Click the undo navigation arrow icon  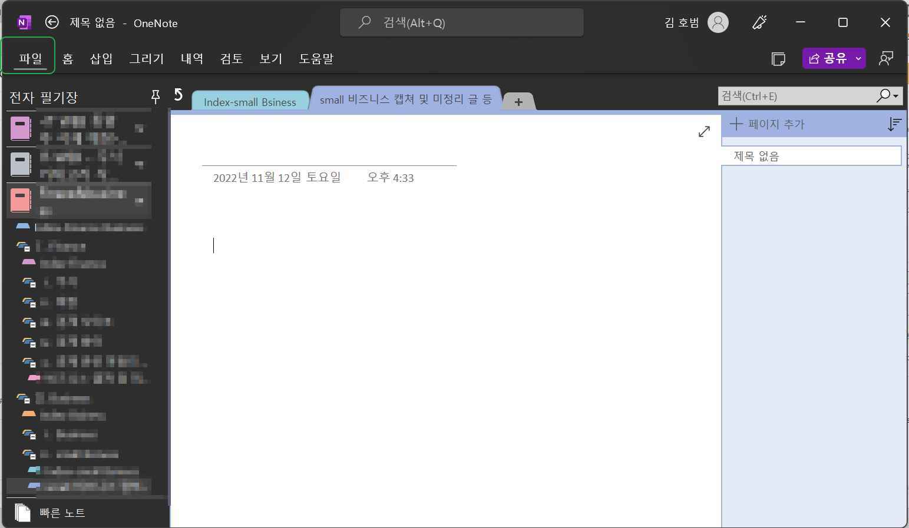coord(179,95)
